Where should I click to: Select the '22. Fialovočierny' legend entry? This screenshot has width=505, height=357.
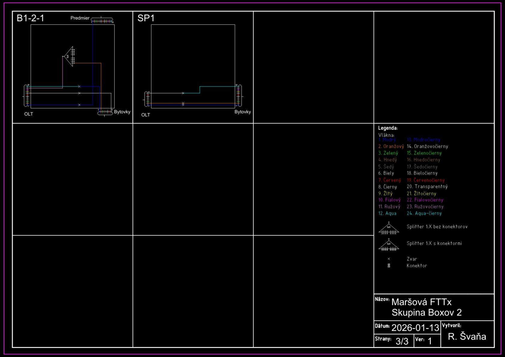[425, 200]
